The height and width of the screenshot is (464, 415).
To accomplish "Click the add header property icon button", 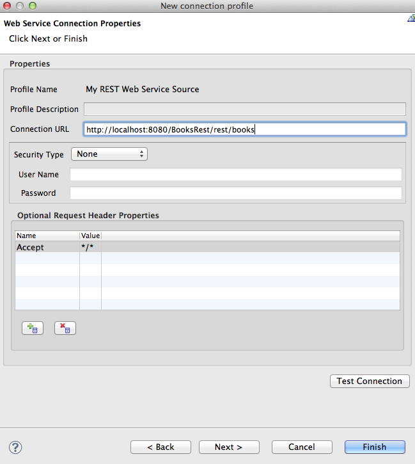I will [33, 328].
